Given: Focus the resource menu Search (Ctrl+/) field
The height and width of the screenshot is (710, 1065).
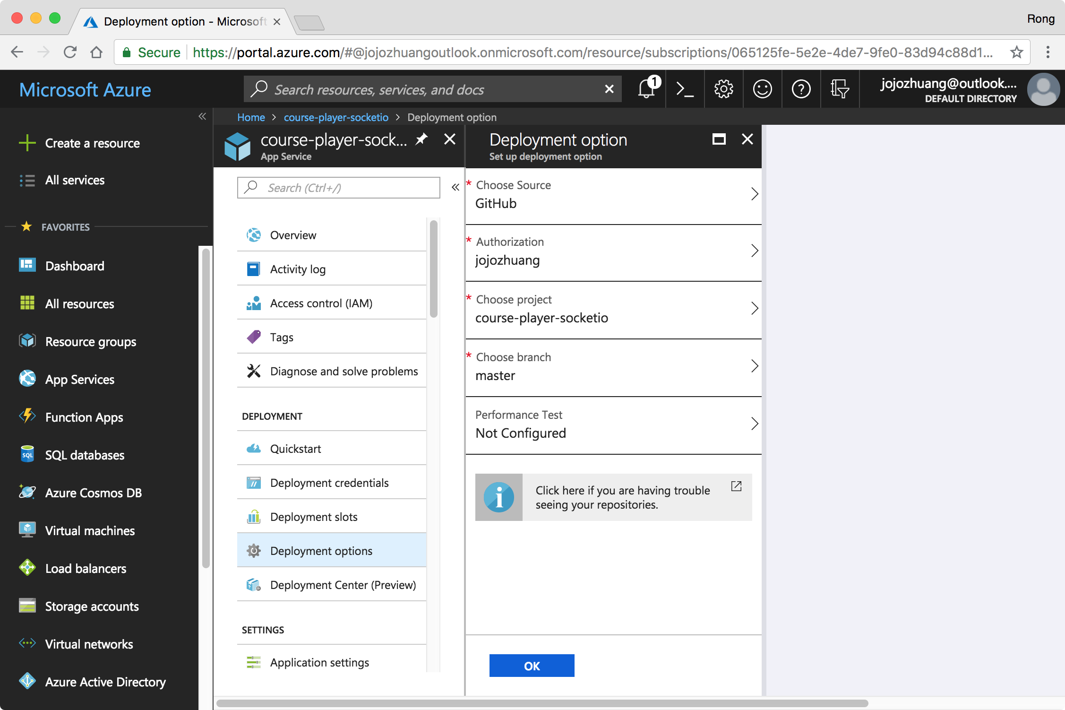Looking at the screenshot, I should (338, 188).
